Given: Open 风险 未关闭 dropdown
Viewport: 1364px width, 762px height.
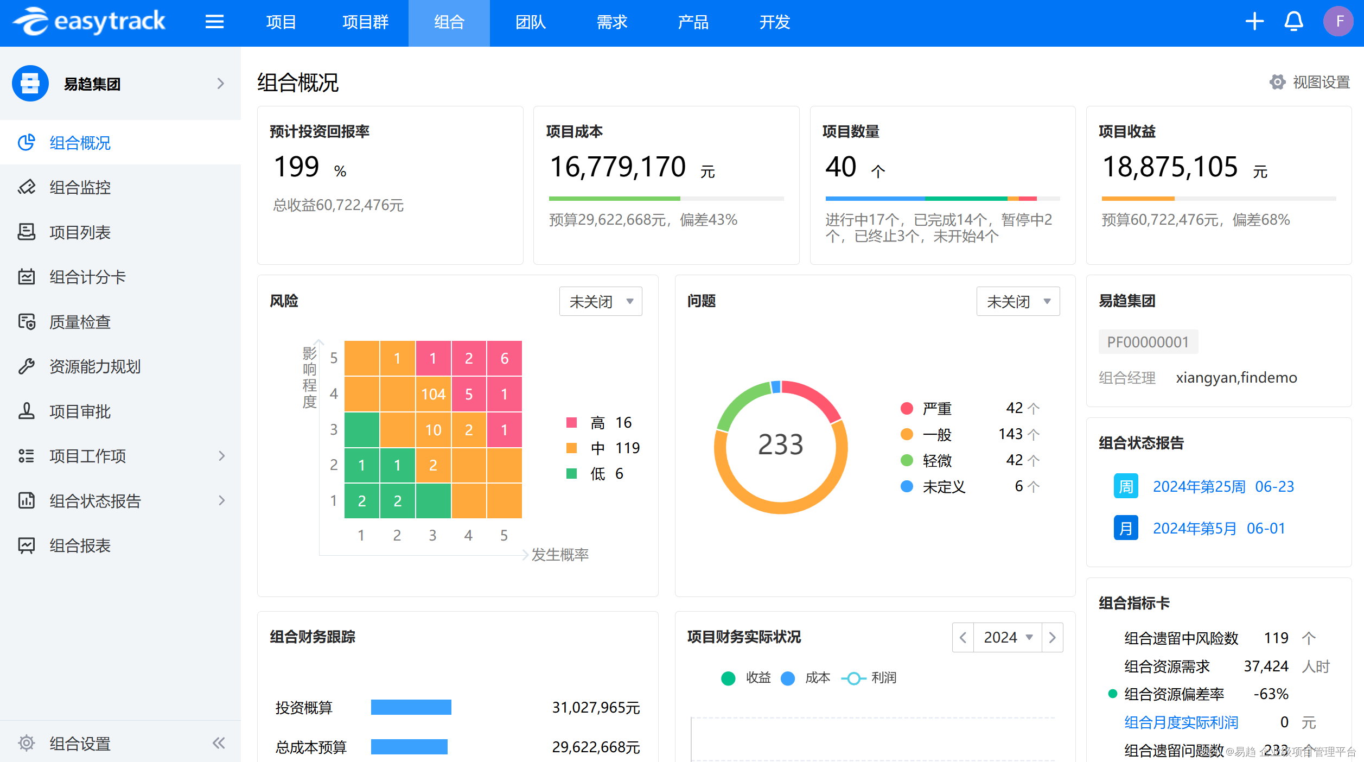Looking at the screenshot, I should tap(601, 301).
